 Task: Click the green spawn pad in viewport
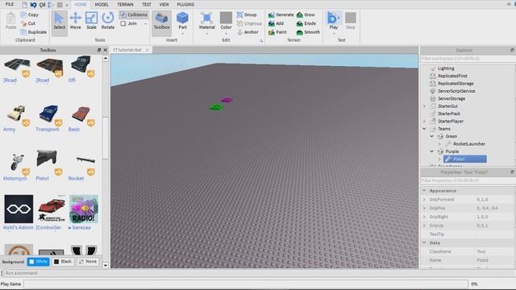[216, 107]
